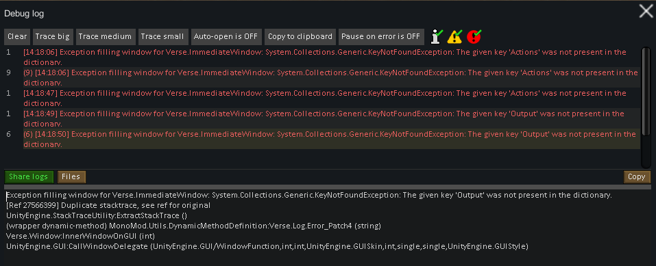Toggle Pause on error is OFF
This screenshot has width=656, height=266.
[x=380, y=37]
